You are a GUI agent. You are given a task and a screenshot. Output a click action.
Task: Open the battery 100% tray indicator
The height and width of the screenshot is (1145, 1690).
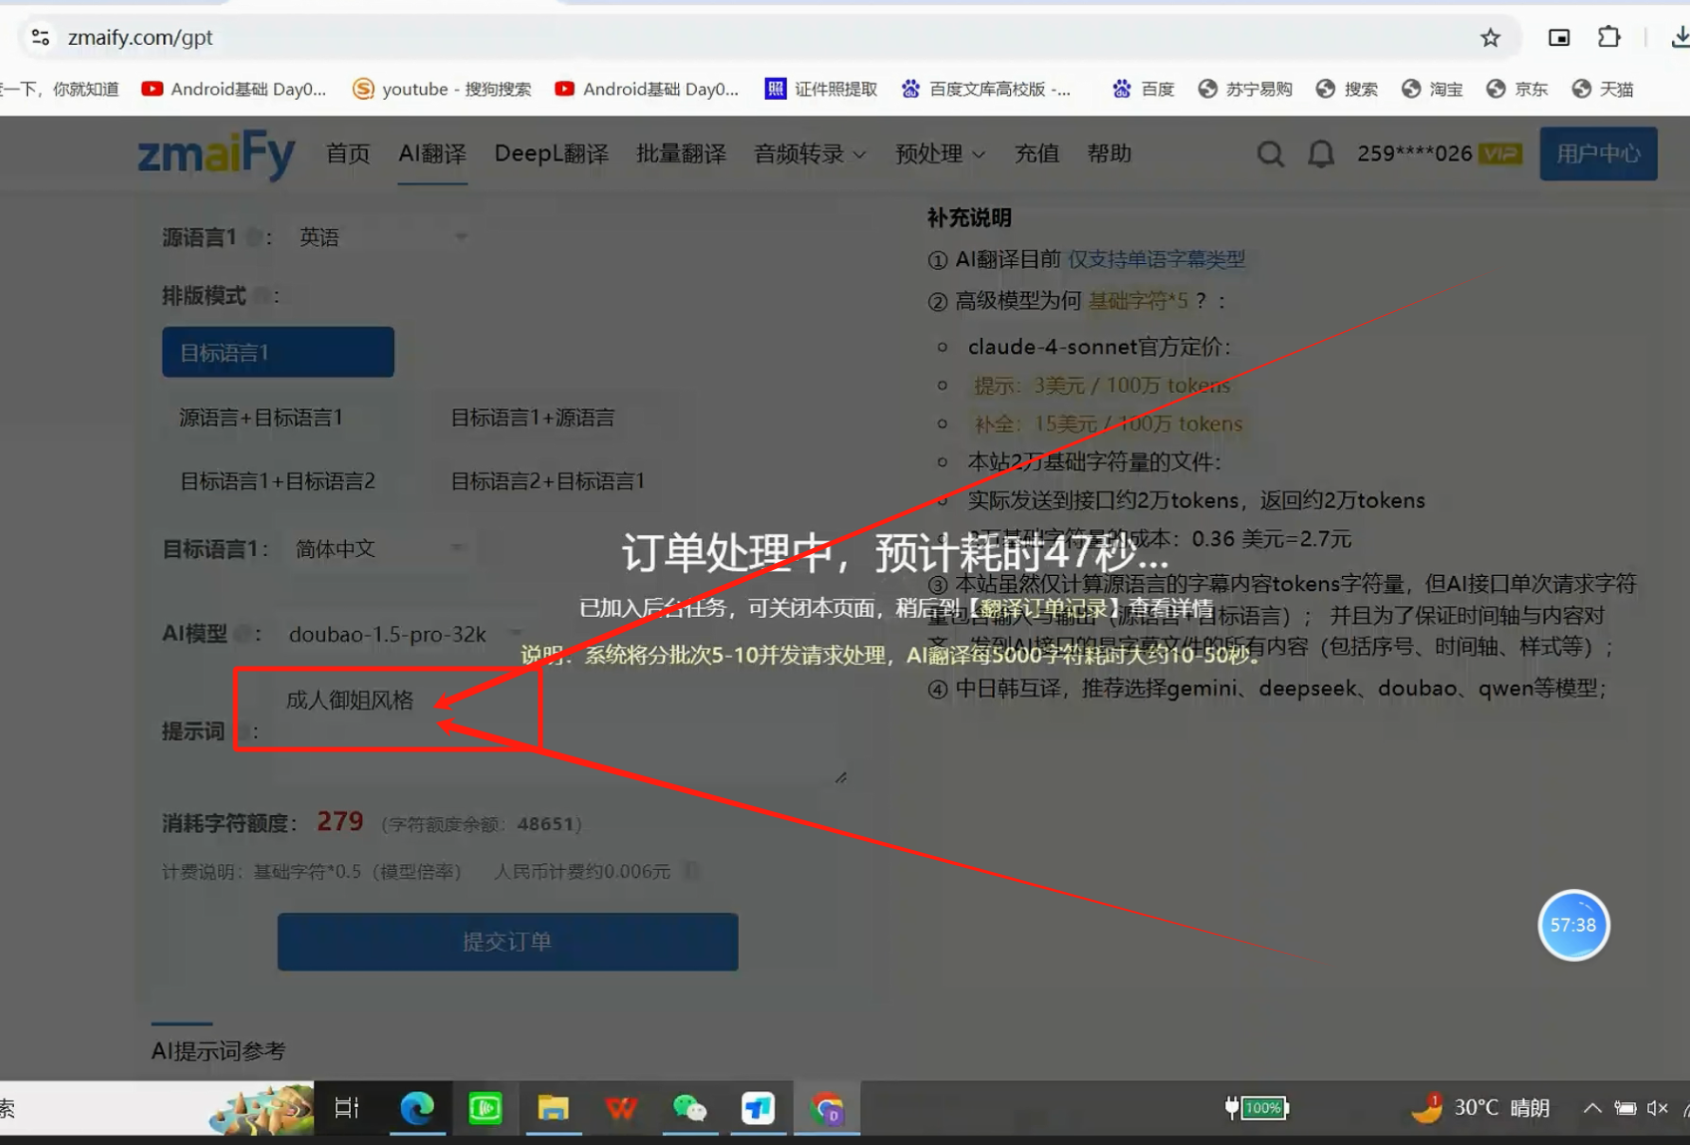[1257, 1108]
